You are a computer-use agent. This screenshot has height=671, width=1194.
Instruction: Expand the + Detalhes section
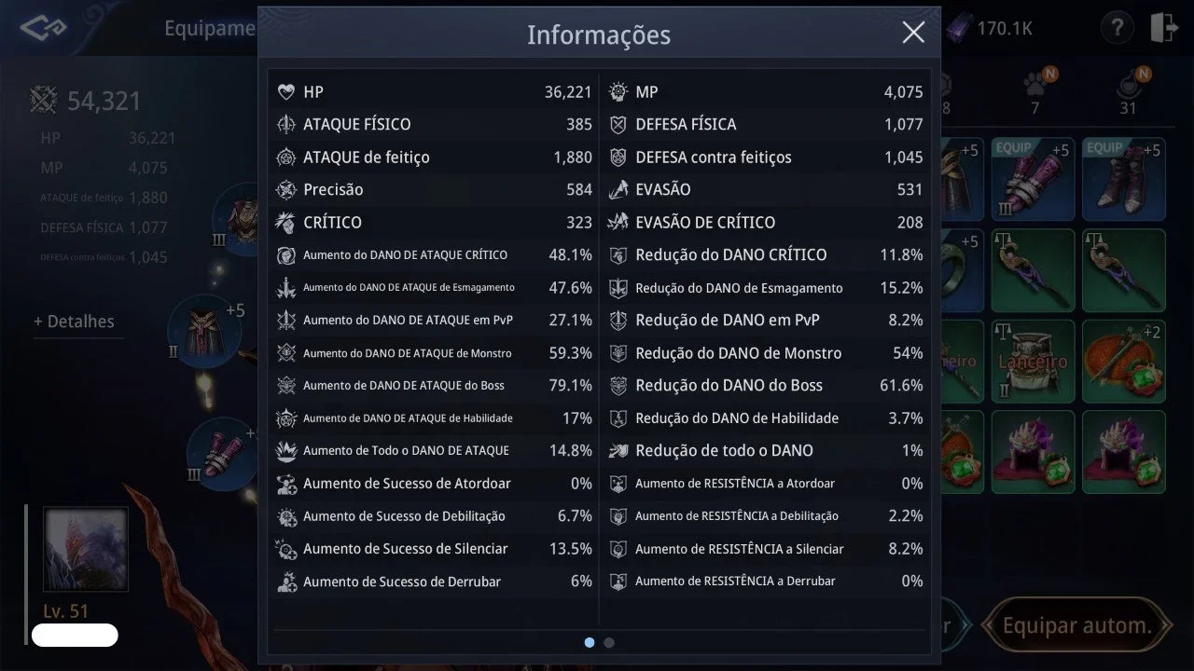pos(75,322)
